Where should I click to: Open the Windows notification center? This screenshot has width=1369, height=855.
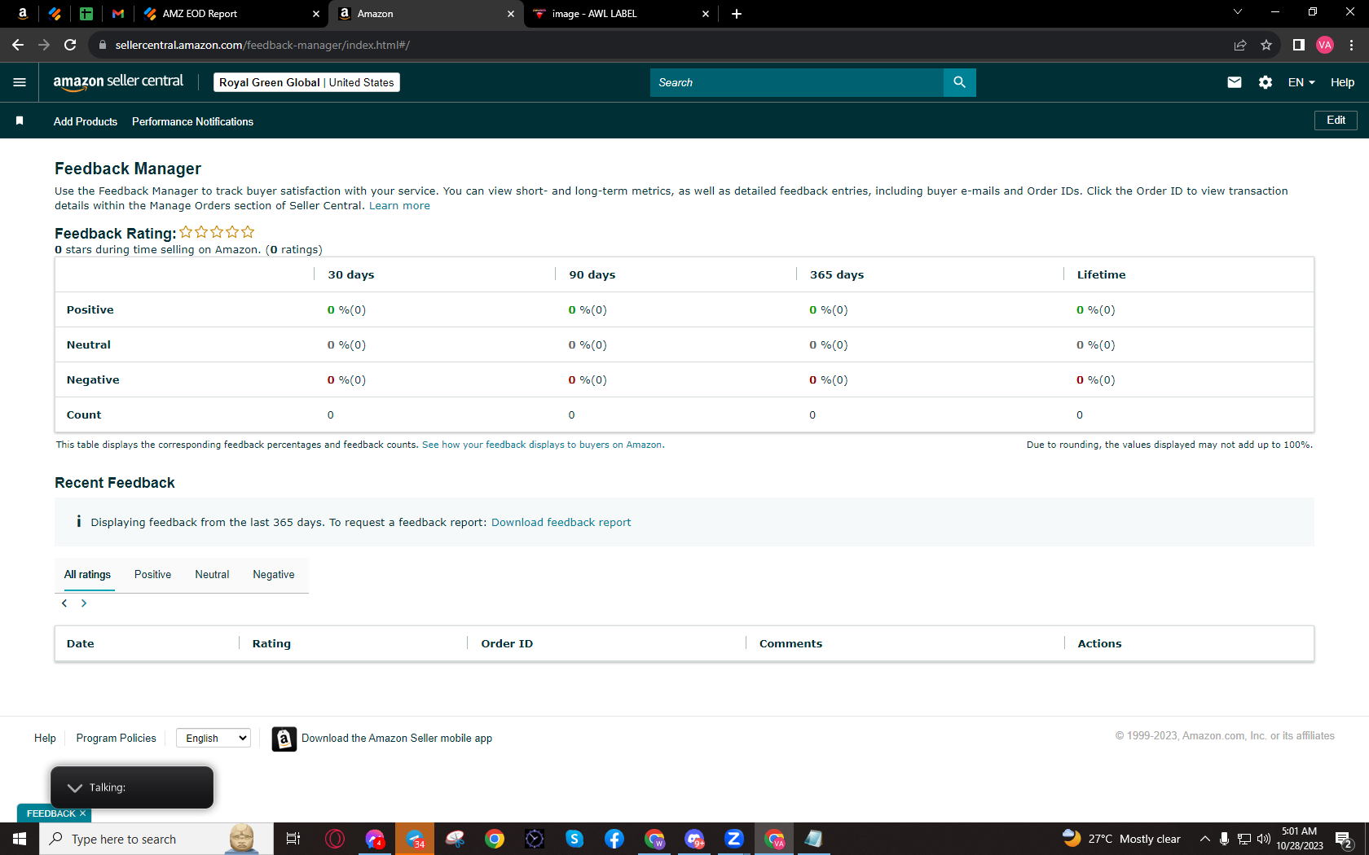[1345, 840]
